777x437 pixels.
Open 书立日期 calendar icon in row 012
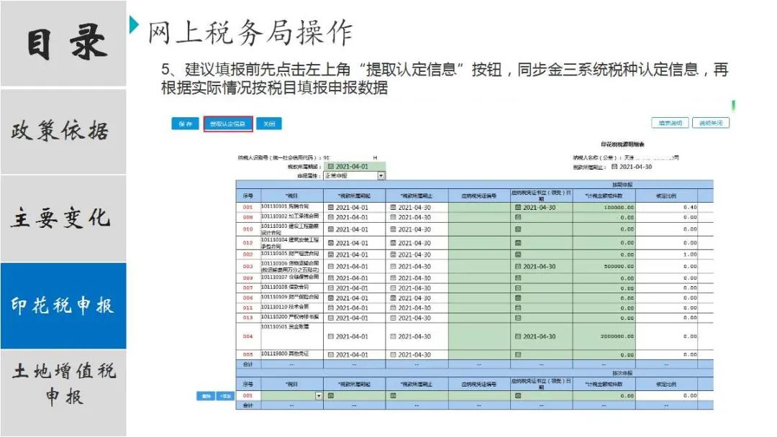tap(518, 243)
